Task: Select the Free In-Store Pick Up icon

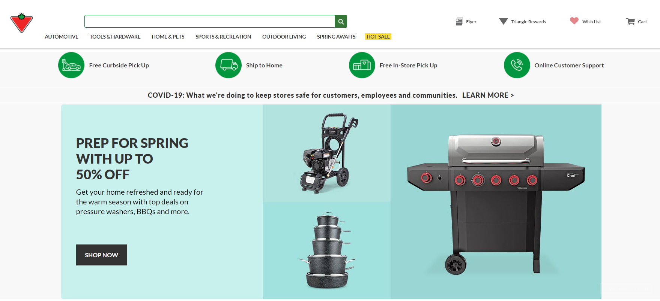Action: point(362,65)
